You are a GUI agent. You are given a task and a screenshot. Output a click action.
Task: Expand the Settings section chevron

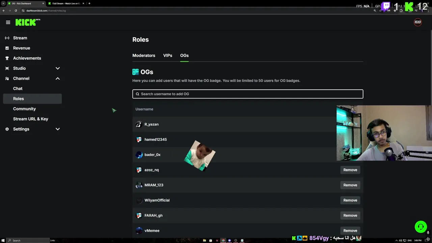[x=58, y=129]
